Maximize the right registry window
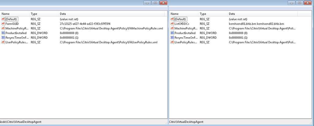This screenshot has width=314, height=126. 300,3
